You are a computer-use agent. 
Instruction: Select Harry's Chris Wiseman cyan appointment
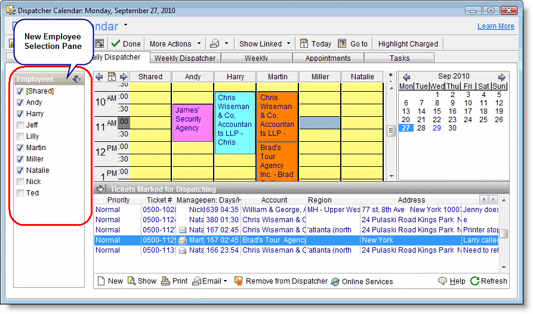[x=235, y=123]
